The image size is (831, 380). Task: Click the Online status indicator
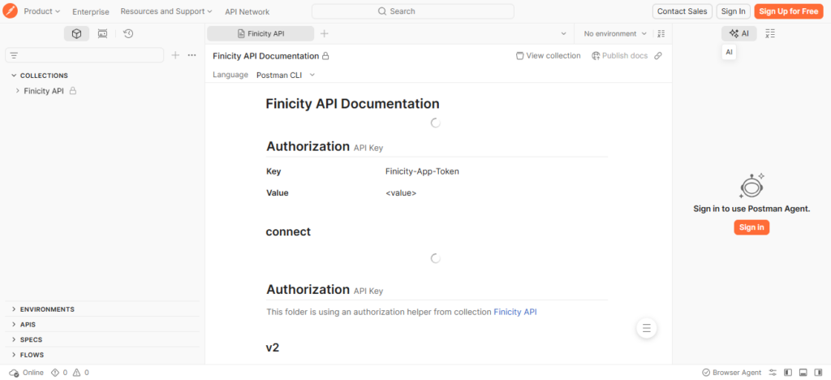(x=27, y=373)
